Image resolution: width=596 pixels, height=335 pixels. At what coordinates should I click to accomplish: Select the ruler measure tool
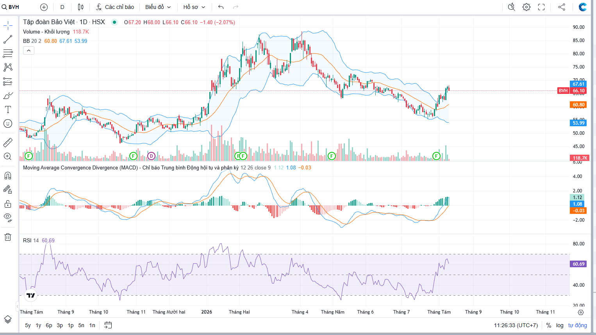(8, 143)
